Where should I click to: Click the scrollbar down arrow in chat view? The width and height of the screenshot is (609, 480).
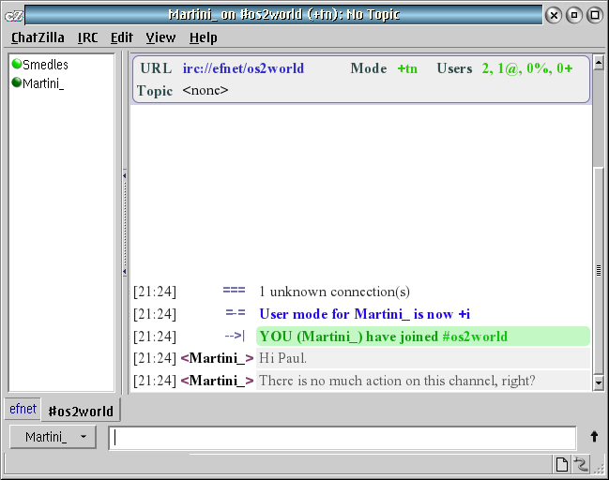tap(599, 382)
